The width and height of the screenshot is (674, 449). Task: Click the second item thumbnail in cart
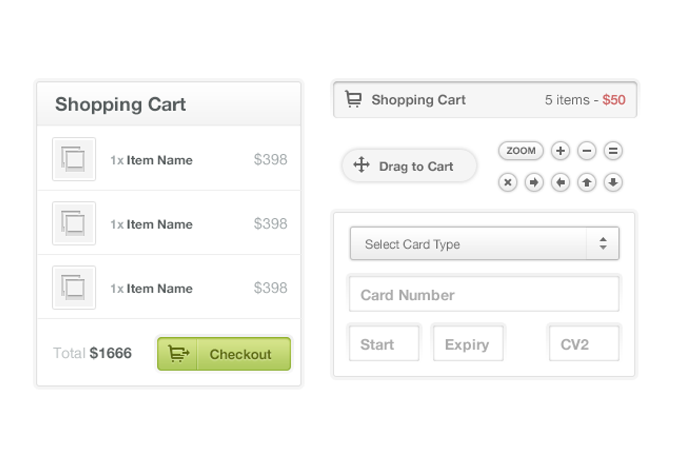point(74,223)
